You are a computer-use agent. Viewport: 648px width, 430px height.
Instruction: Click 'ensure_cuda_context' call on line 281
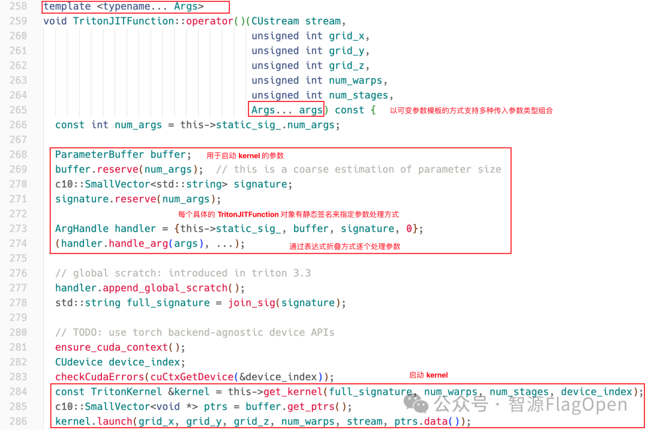[112, 347]
